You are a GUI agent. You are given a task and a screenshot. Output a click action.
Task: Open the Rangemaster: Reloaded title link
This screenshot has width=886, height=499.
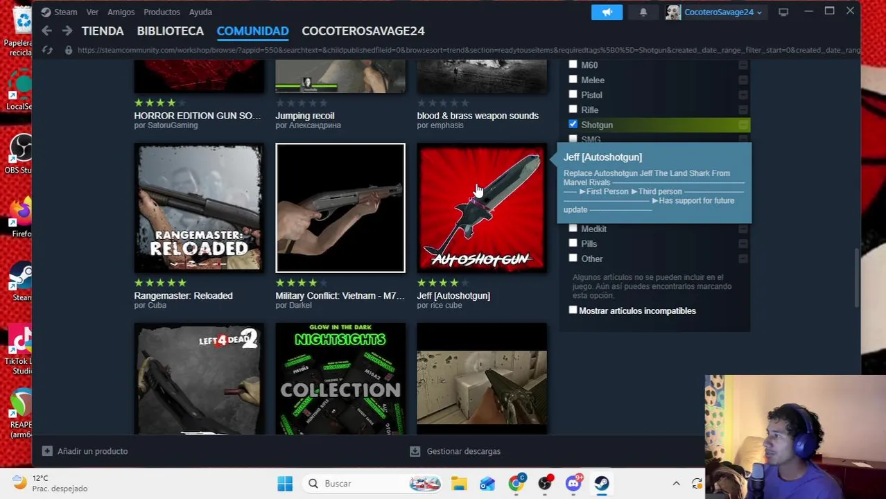click(183, 295)
